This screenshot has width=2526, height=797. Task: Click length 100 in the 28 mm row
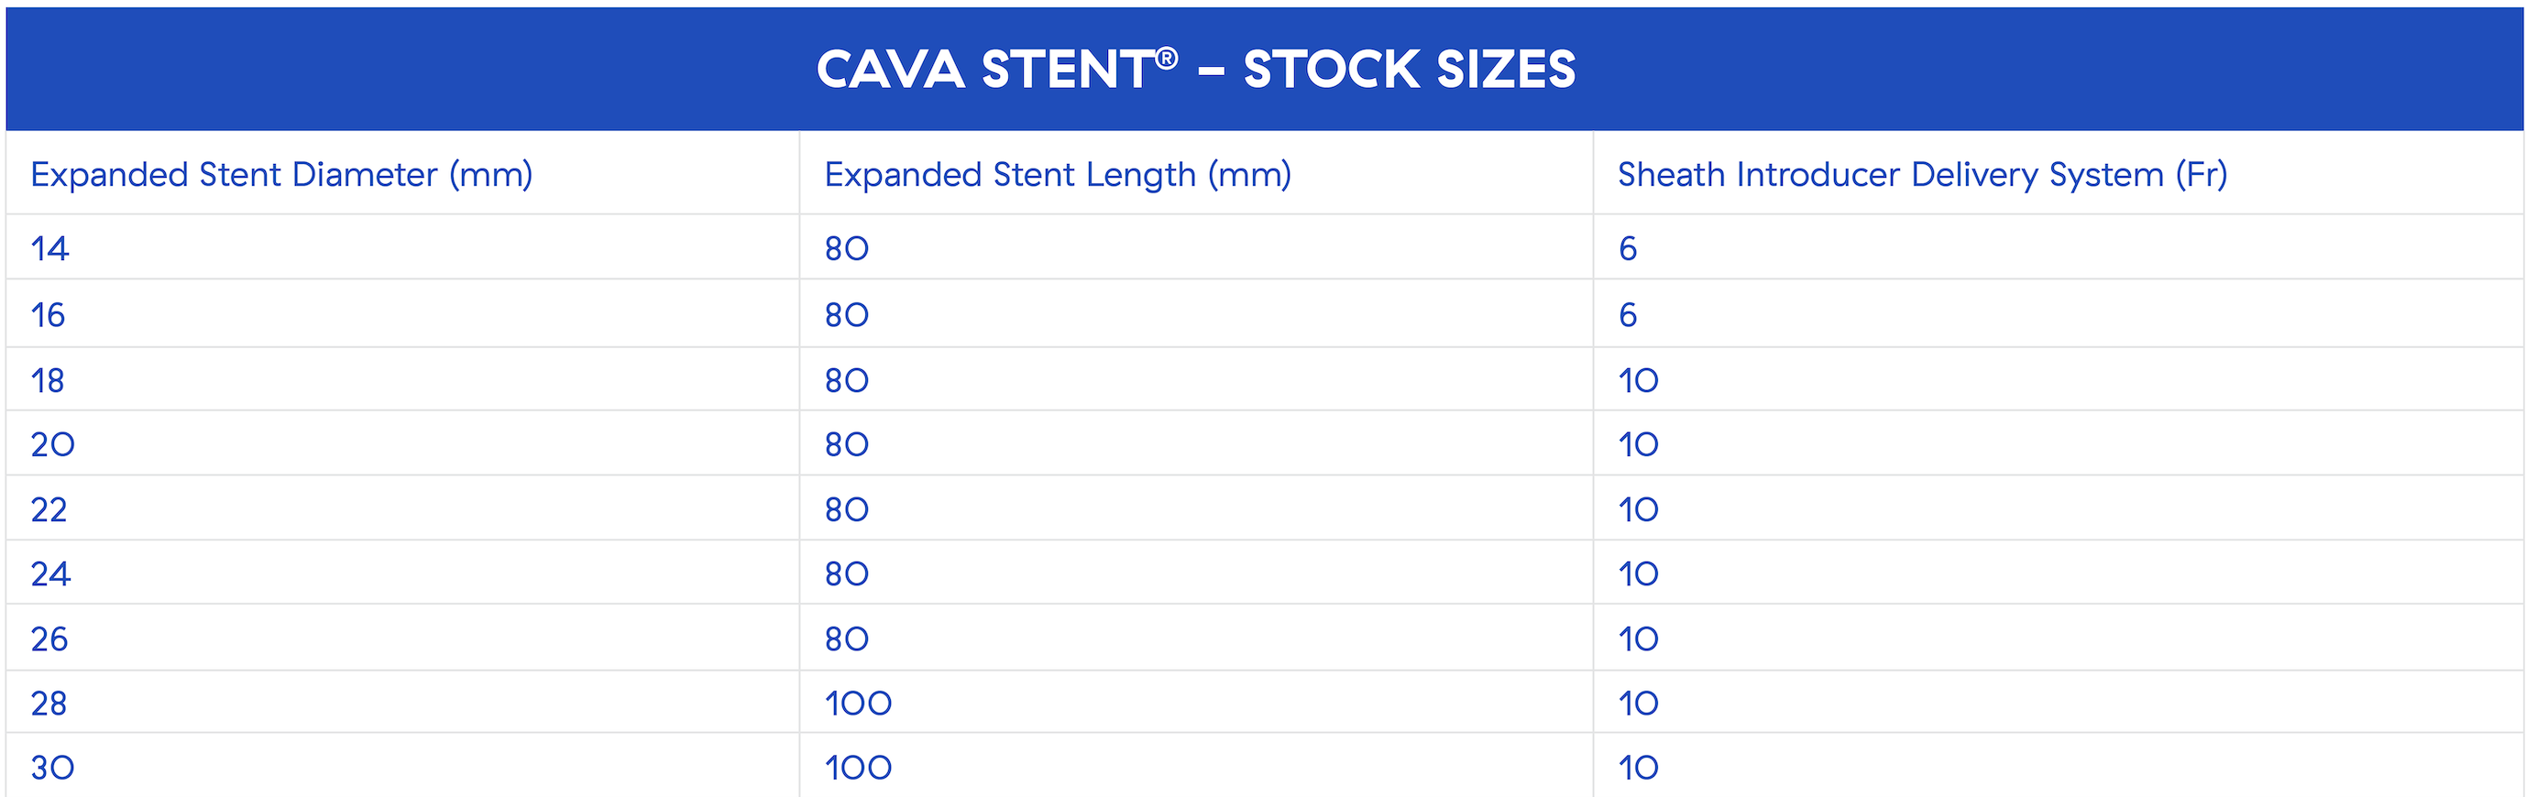click(x=858, y=703)
